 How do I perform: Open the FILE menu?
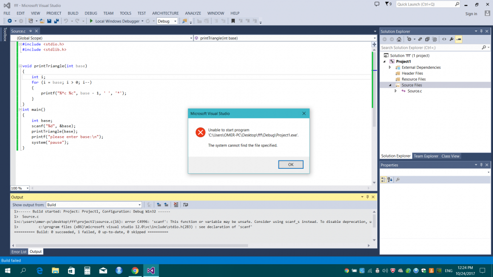[7, 13]
